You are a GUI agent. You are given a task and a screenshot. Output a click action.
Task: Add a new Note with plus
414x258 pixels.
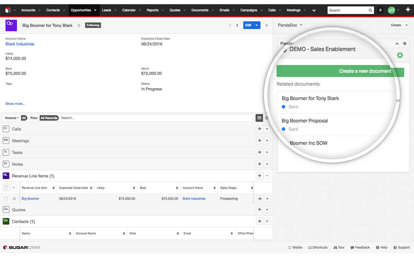(x=259, y=164)
